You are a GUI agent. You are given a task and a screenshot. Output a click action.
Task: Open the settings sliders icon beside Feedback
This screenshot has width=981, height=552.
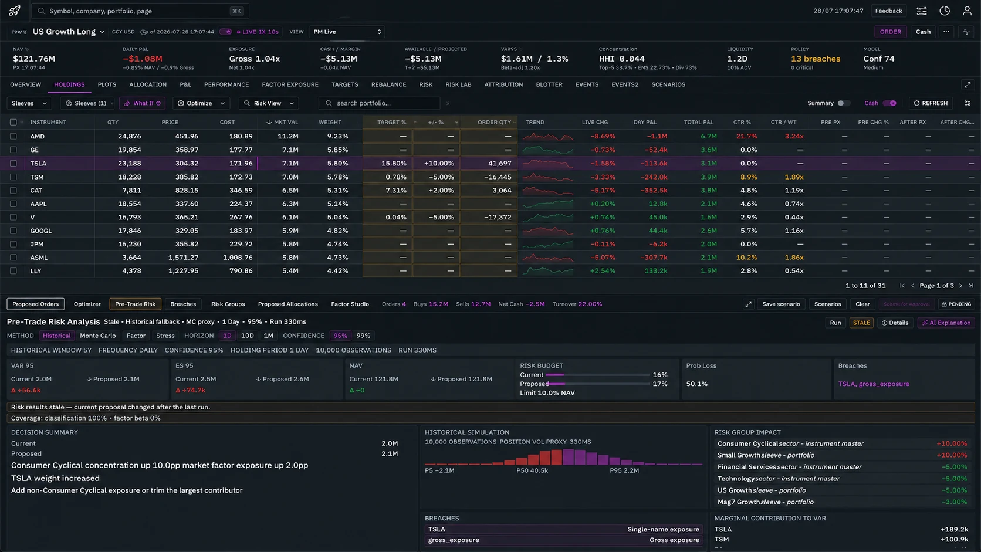tap(922, 11)
